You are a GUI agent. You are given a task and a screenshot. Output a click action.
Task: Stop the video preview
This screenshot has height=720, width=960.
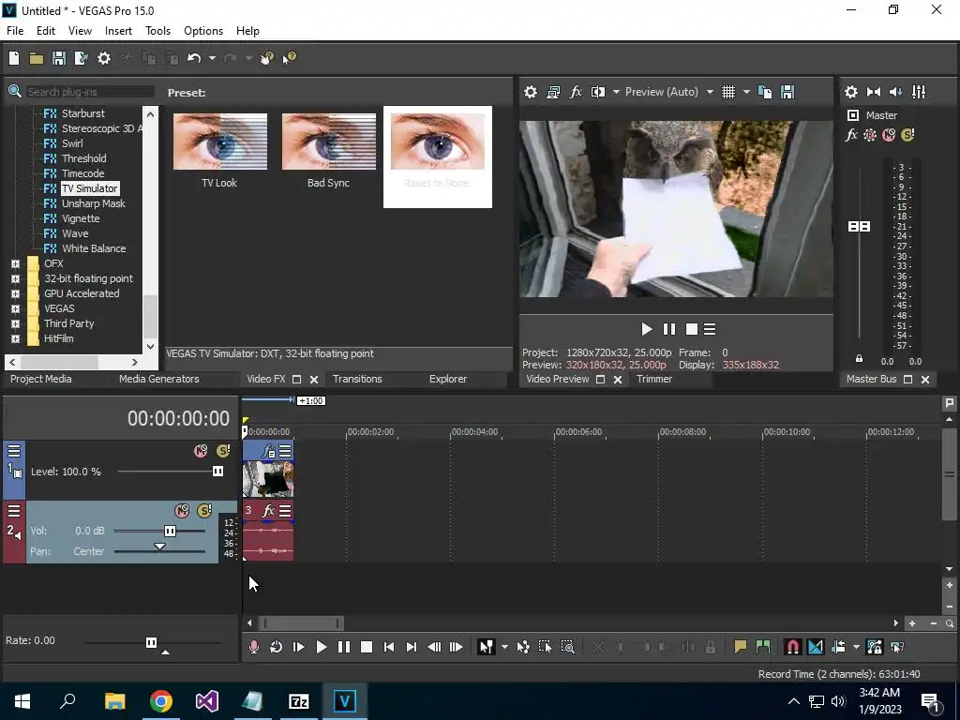click(x=692, y=329)
